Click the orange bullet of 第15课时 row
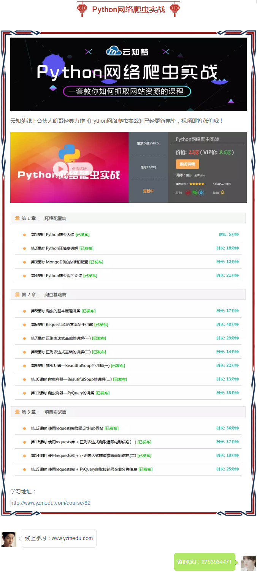 pos(24,469)
